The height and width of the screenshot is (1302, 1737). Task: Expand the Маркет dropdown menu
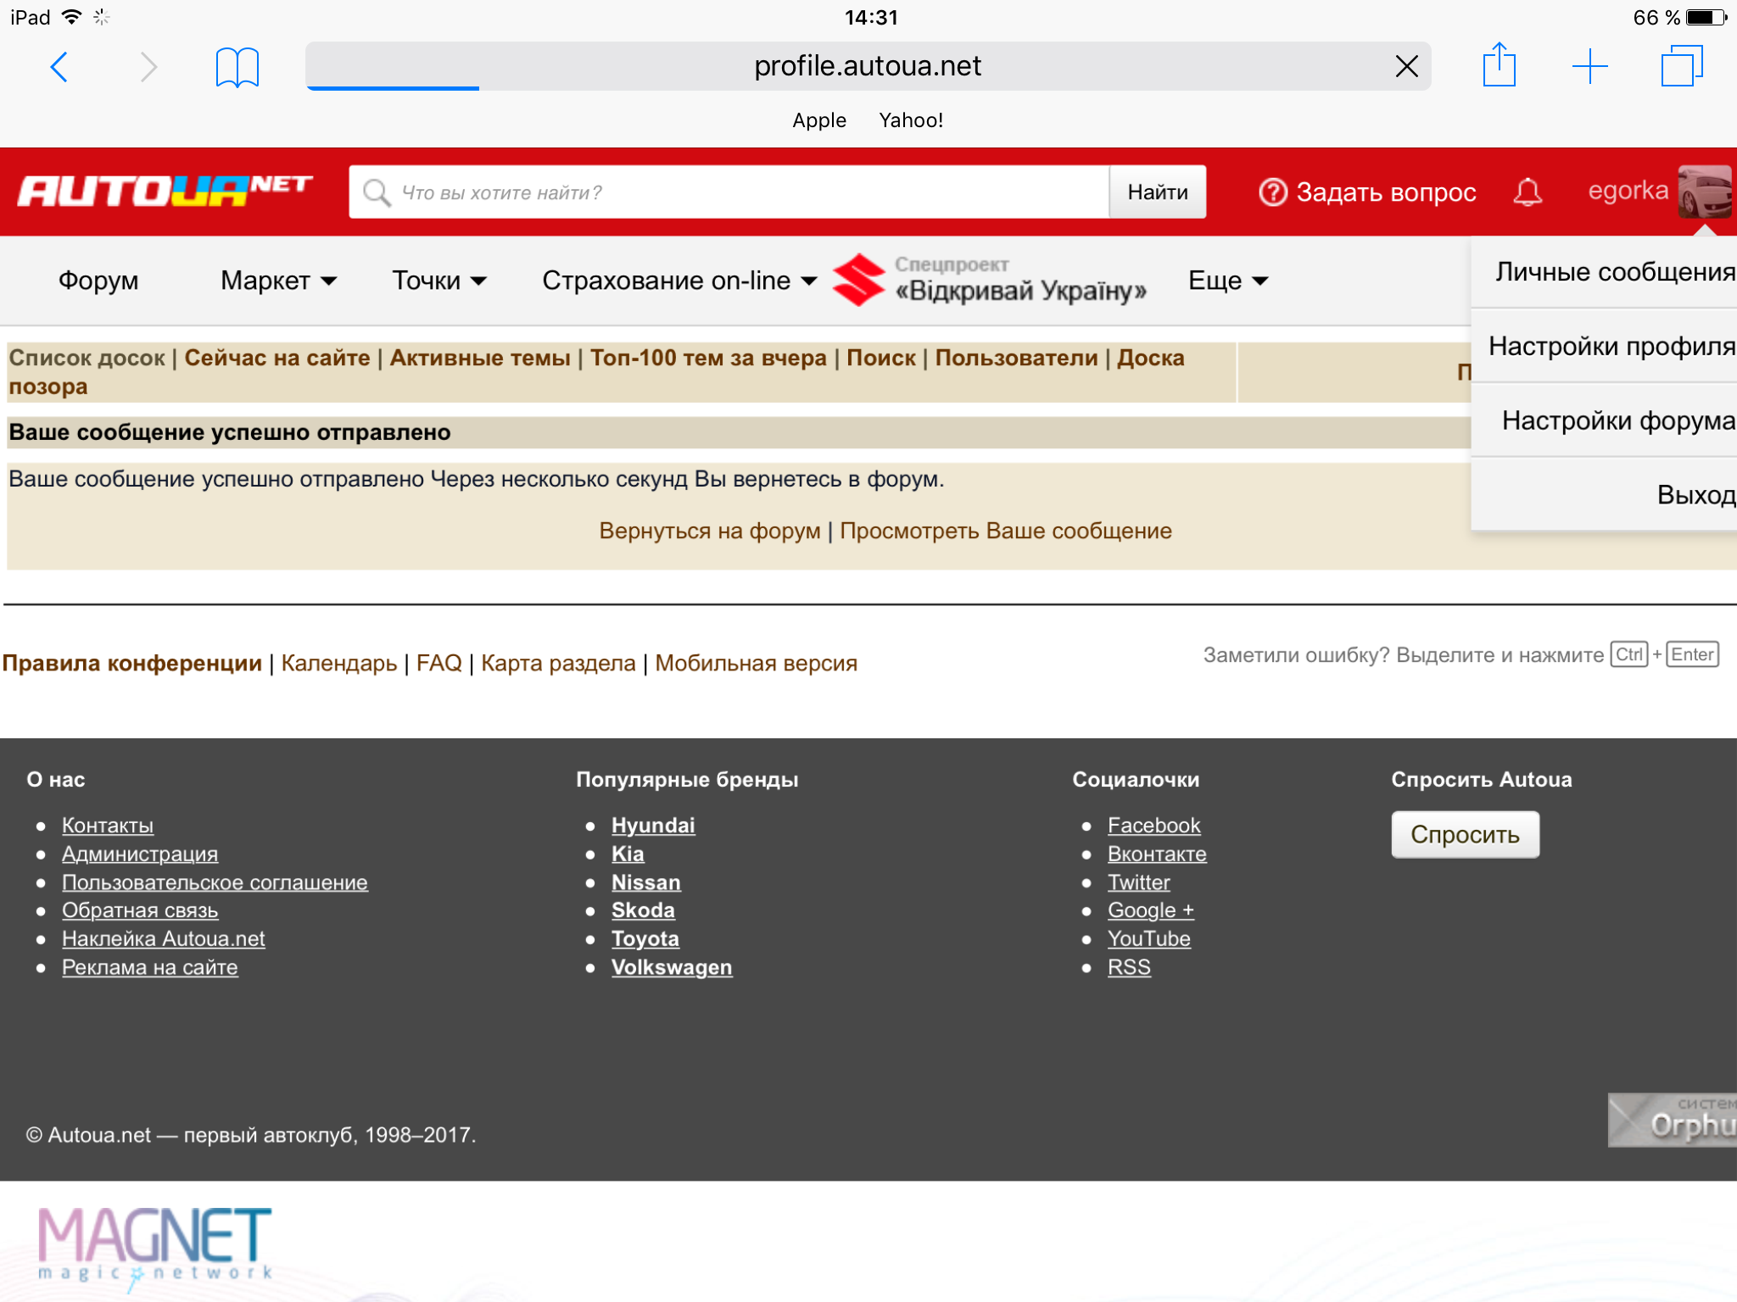(x=278, y=281)
